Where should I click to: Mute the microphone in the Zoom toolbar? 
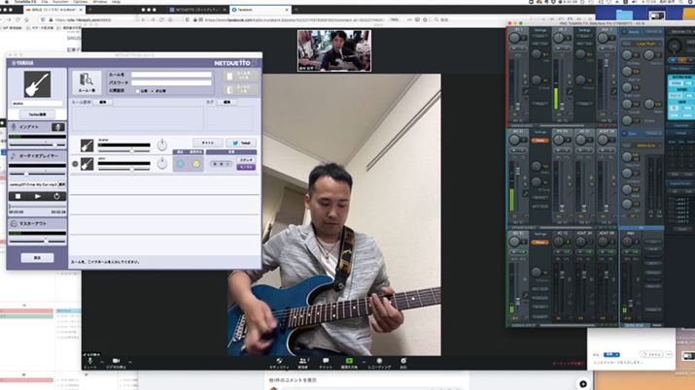pos(90,361)
